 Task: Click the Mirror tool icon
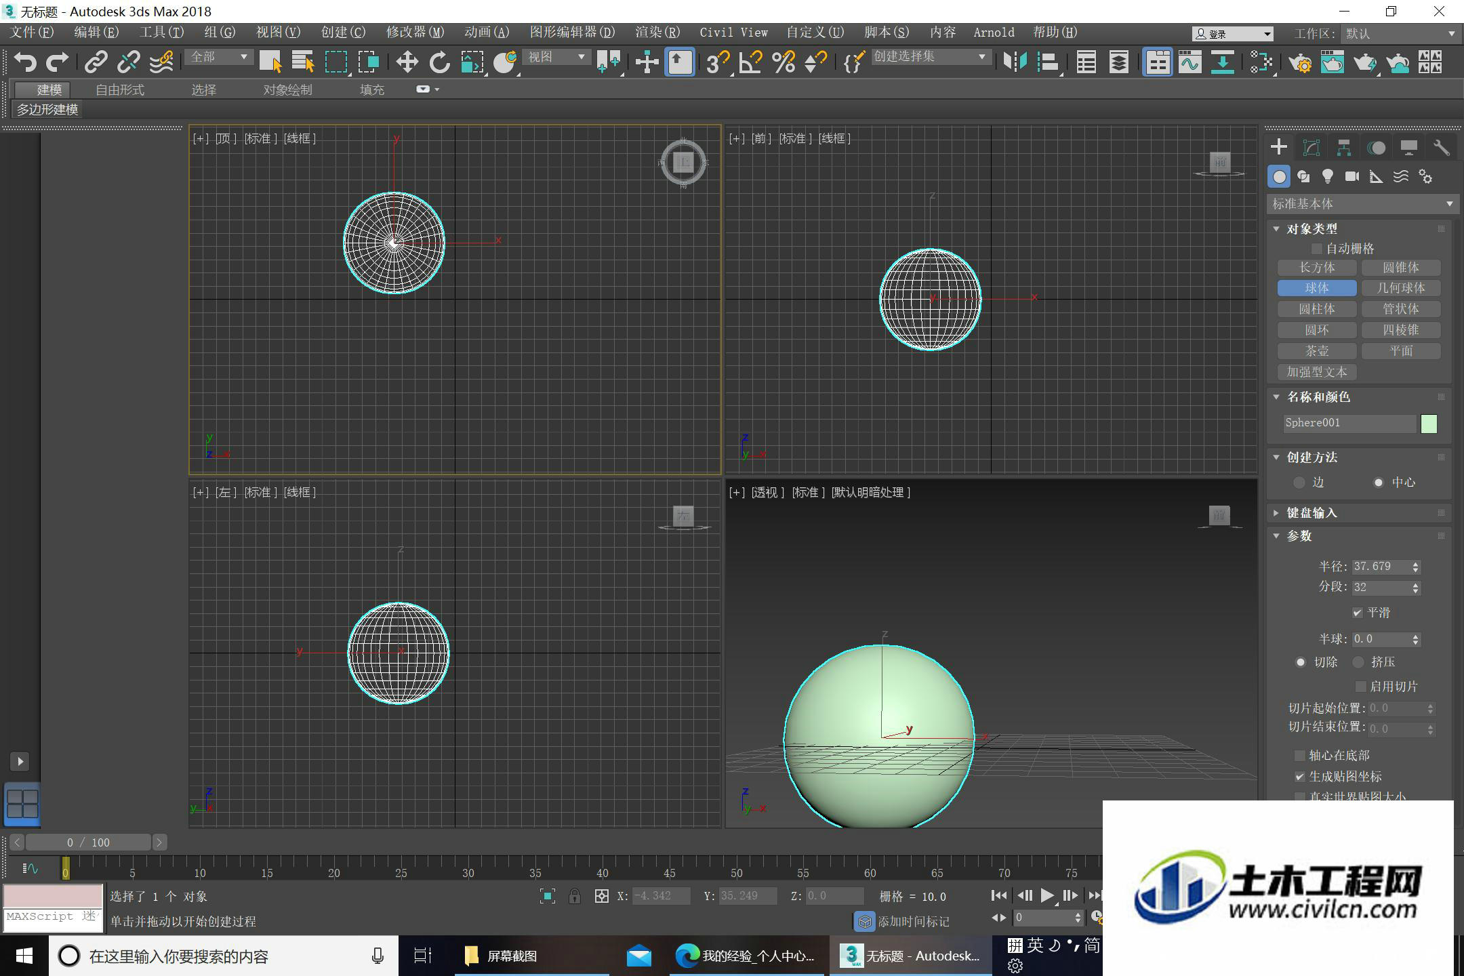(x=1015, y=62)
